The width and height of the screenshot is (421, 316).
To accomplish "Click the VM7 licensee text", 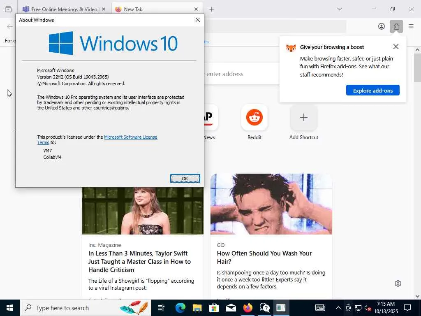I will point(48,151).
